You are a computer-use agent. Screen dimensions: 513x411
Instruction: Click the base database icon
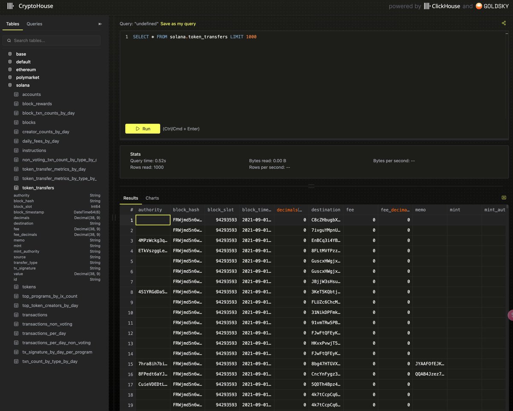click(x=10, y=54)
